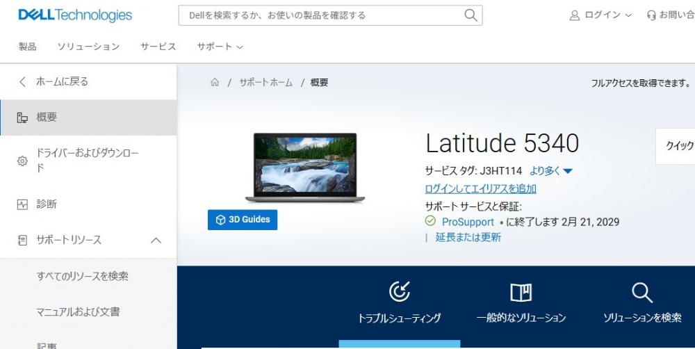Click the 概要 overview device icon
Viewport: 695px width, 349px height.
pyautogui.click(x=22, y=117)
